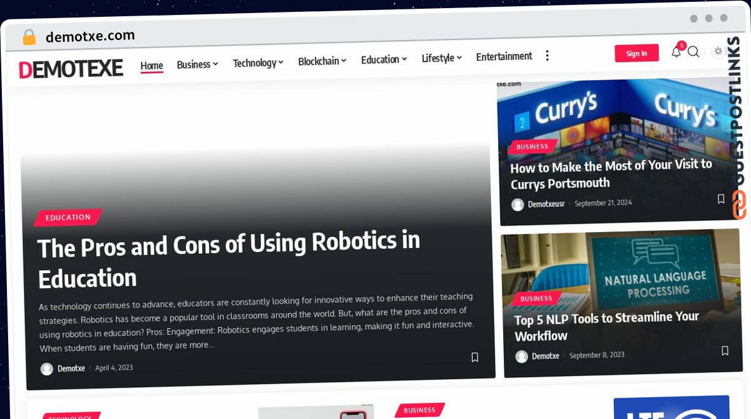Image resolution: width=751 pixels, height=419 pixels.
Task: Toggle light/dark mode with the sun icon
Action: pyautogui.click(x=718, y=51)
